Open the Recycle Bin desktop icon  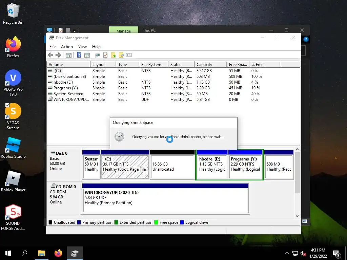[13, 14]
